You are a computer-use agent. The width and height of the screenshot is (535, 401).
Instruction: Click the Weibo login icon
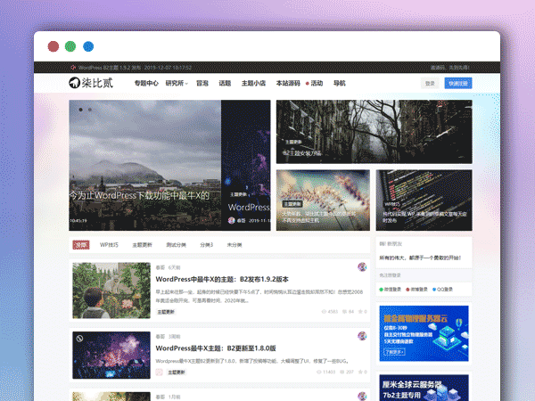(407, 289)
